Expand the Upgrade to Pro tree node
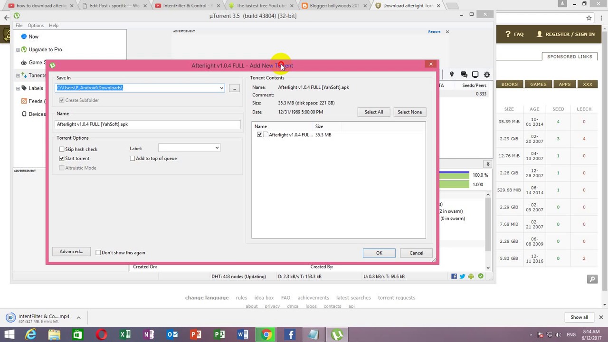Screen dimensions: 608x342 pos(18,49)
